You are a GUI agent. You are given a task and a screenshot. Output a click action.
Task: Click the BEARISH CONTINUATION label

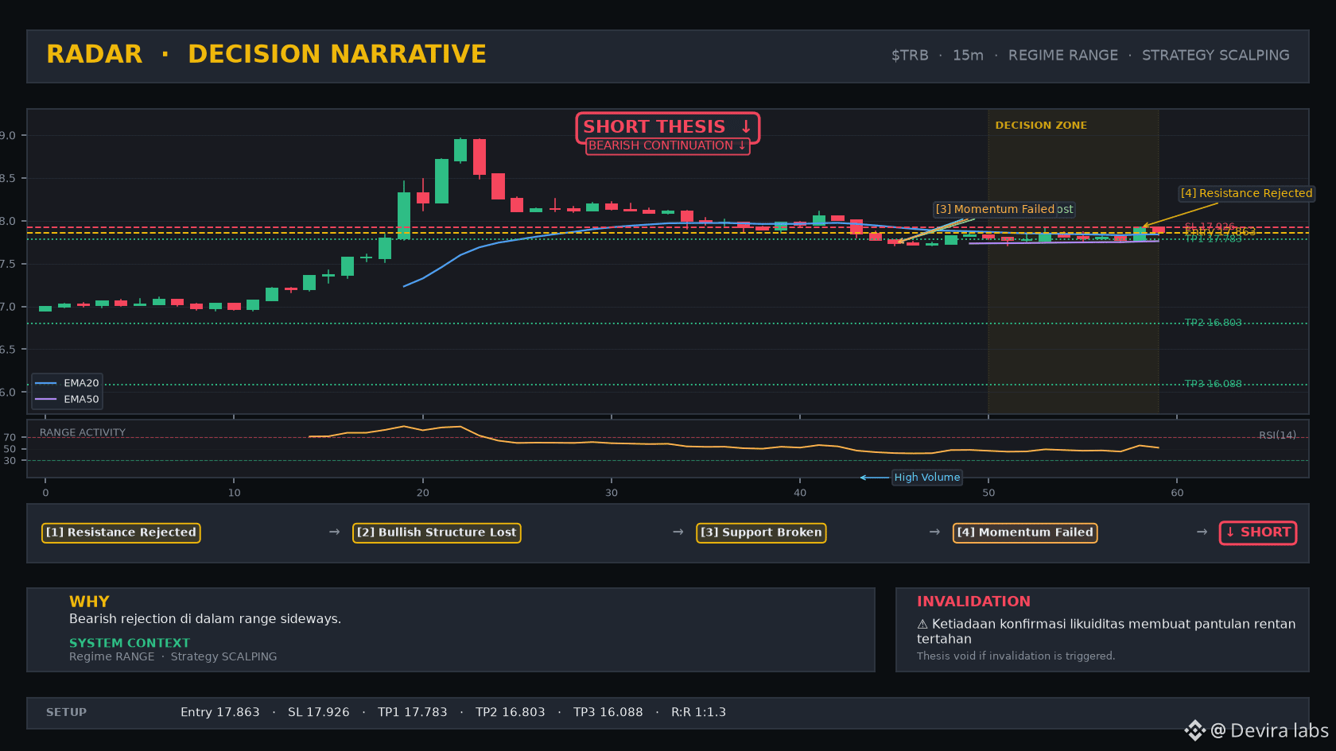pos(668,146)
